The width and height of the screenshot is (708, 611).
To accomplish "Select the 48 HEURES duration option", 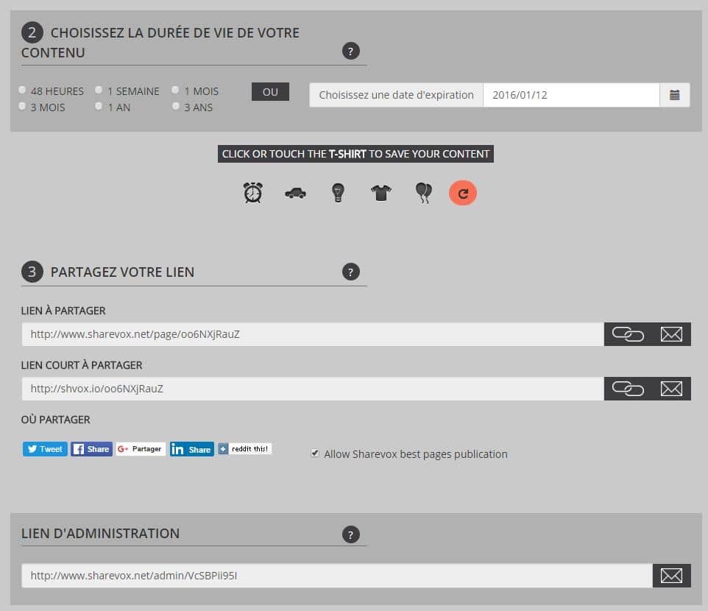I will tap(22, 90).
